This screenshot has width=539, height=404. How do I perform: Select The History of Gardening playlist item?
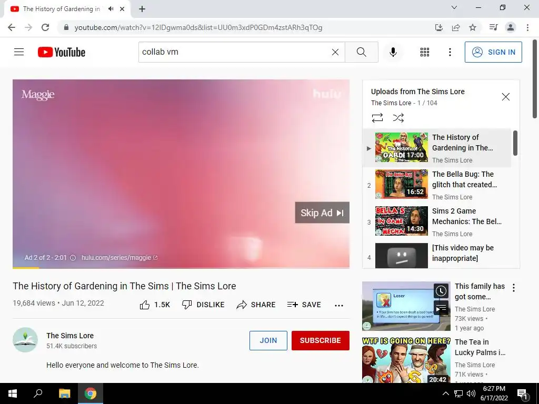(437, 148)
